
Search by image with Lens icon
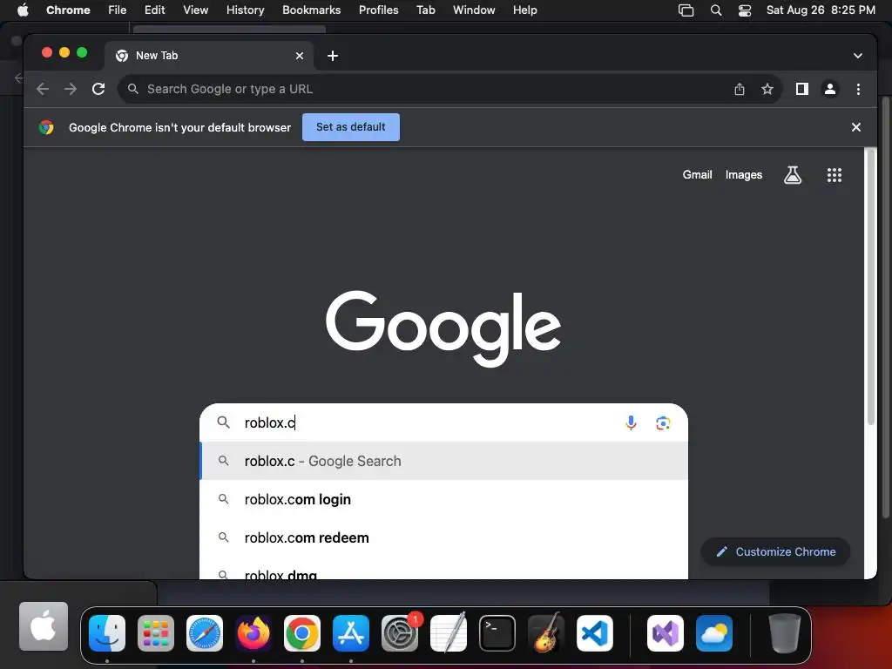(x=663, y=422)
